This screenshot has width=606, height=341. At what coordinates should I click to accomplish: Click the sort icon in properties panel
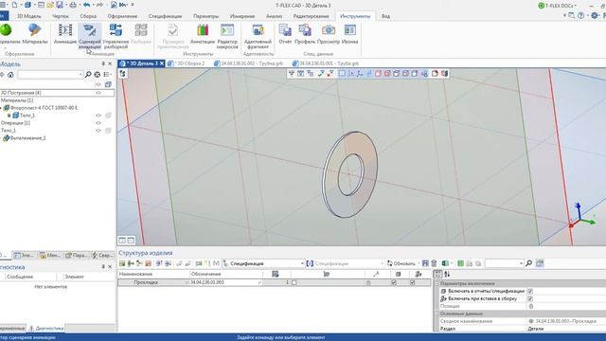(447, 274)
